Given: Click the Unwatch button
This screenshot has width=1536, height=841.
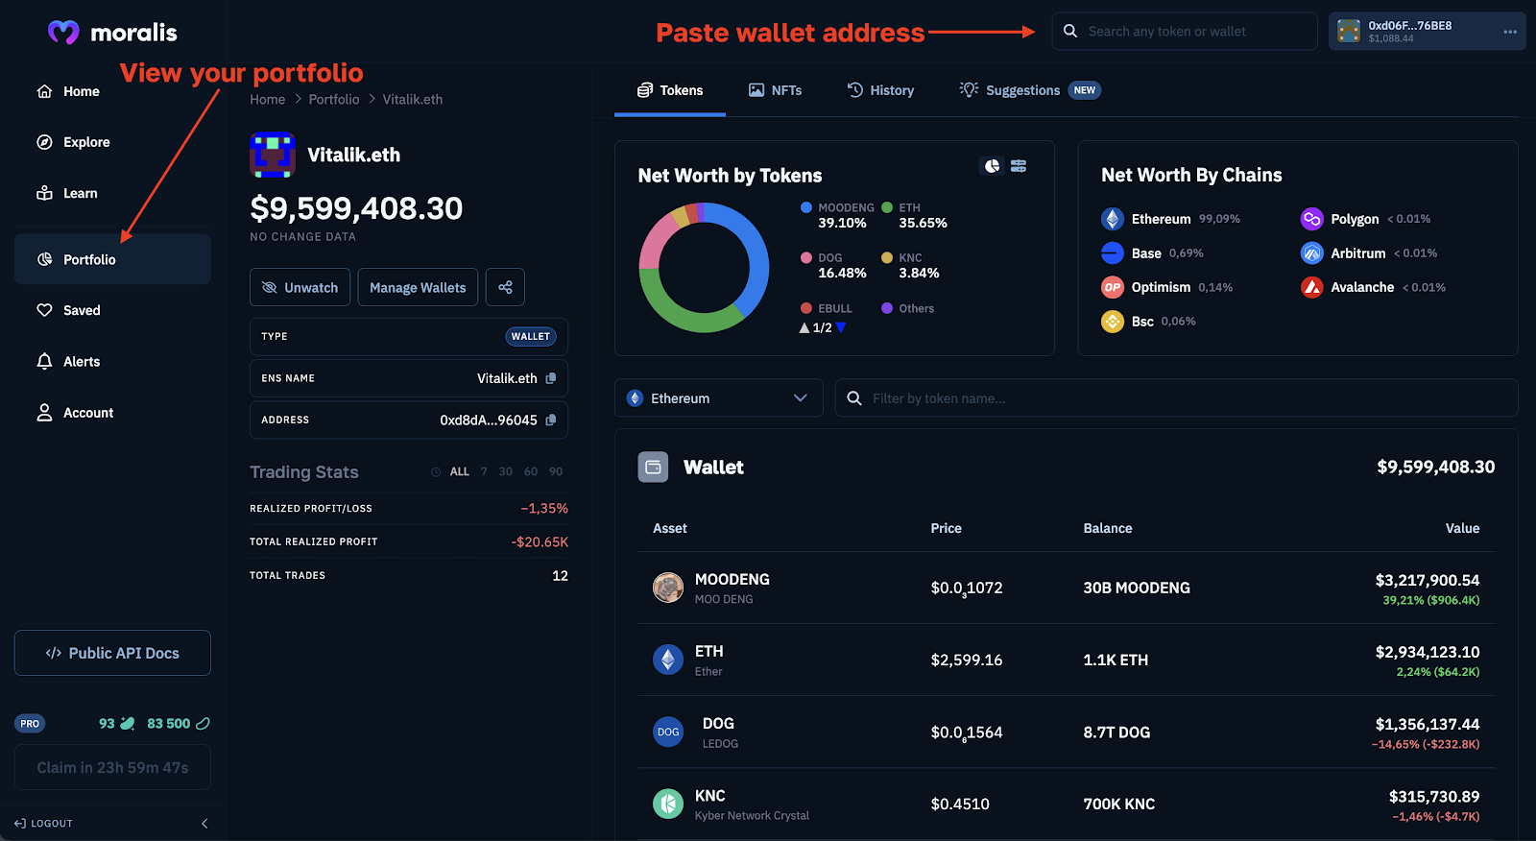Looking at the screenshot, I should (300, 287).
